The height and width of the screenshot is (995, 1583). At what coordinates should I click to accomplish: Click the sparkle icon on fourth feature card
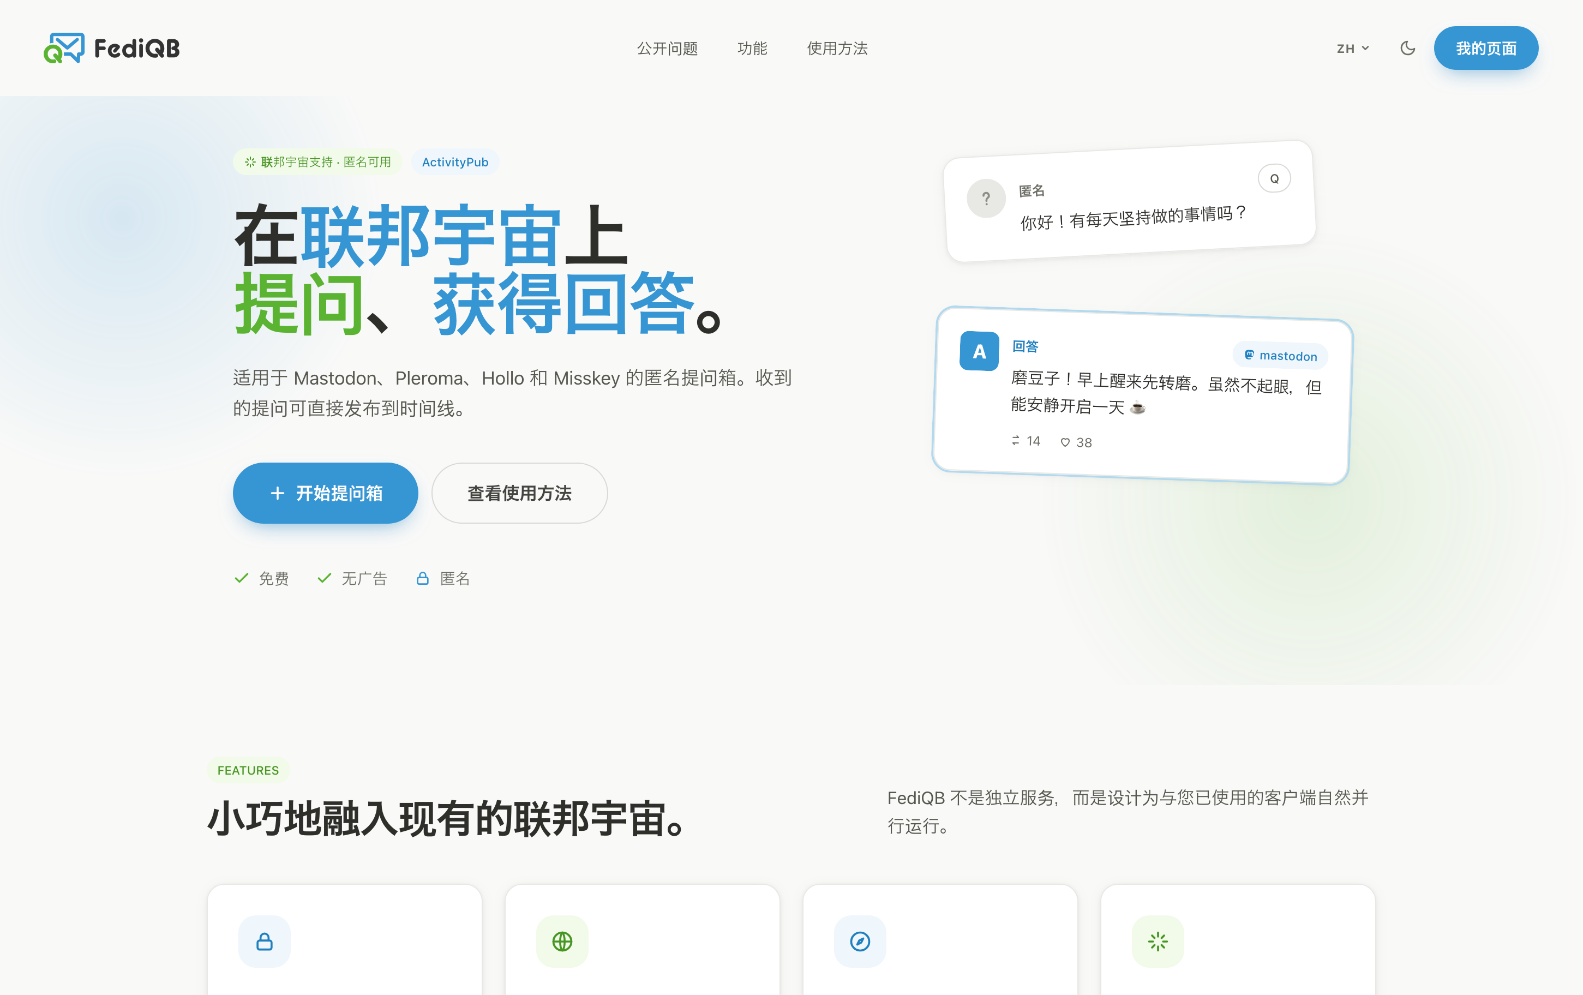coord(1158,942)
